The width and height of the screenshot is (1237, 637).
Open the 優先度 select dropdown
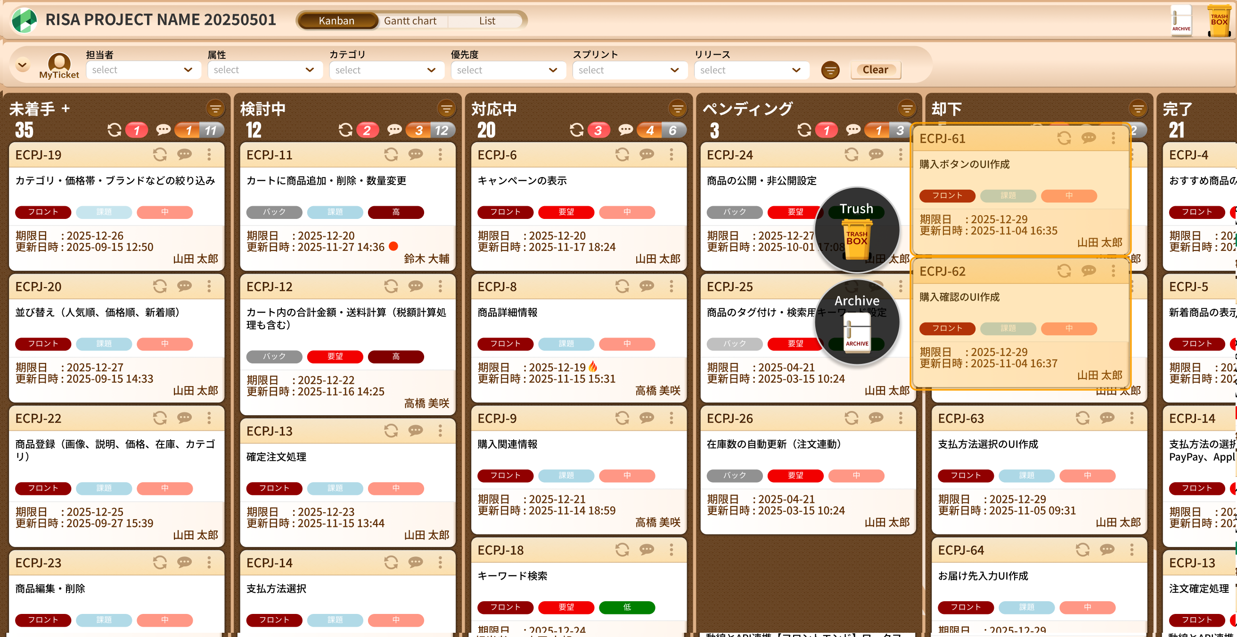[x=508, y=70]
